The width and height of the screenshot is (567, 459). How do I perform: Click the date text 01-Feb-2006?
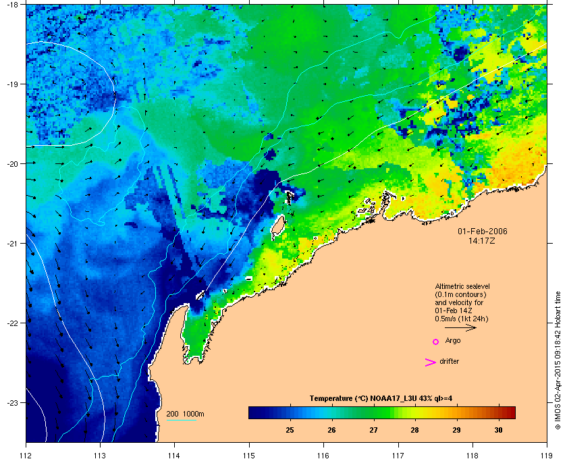click(483, 231)
